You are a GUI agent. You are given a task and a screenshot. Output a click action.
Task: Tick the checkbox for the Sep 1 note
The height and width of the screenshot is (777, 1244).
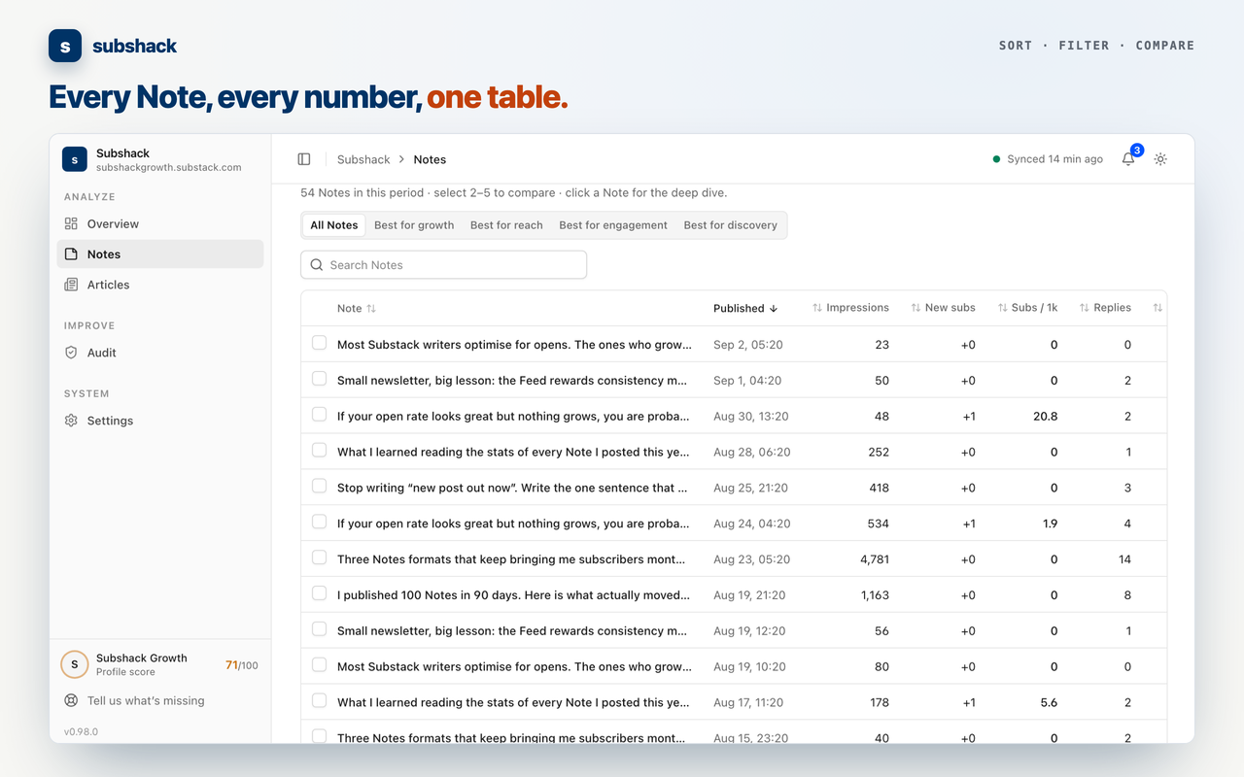[319, 379]
